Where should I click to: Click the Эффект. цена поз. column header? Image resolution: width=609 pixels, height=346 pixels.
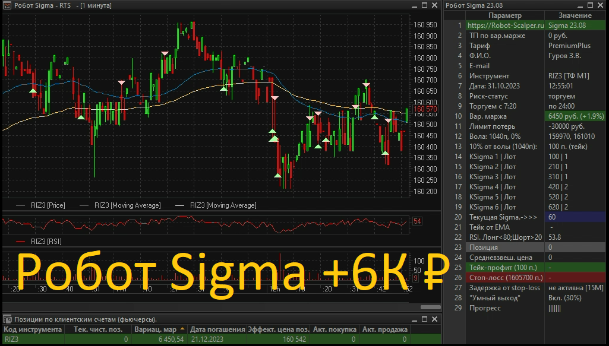tap(279, 329)
